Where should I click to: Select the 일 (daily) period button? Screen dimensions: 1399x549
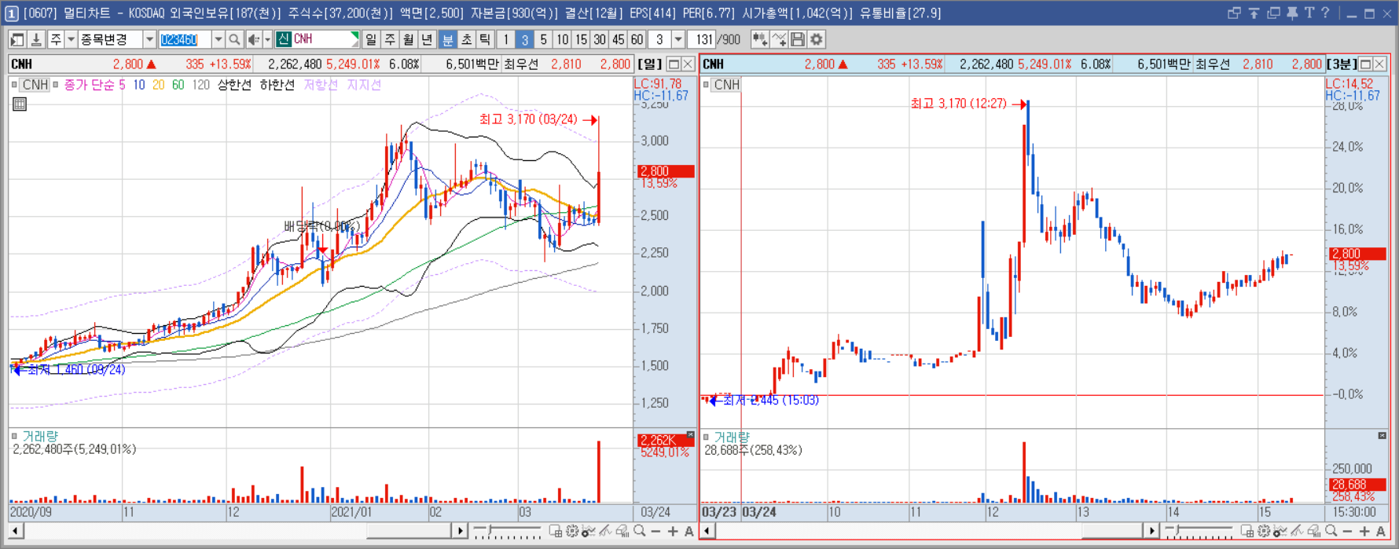pos(371,39)
